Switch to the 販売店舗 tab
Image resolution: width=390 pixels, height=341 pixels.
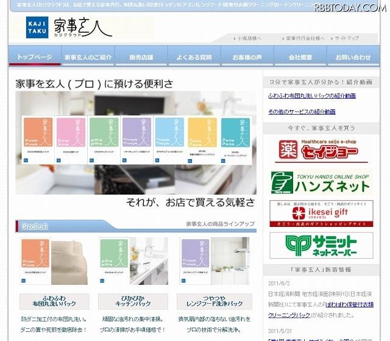pyautogui.click(x=141, y=57)
